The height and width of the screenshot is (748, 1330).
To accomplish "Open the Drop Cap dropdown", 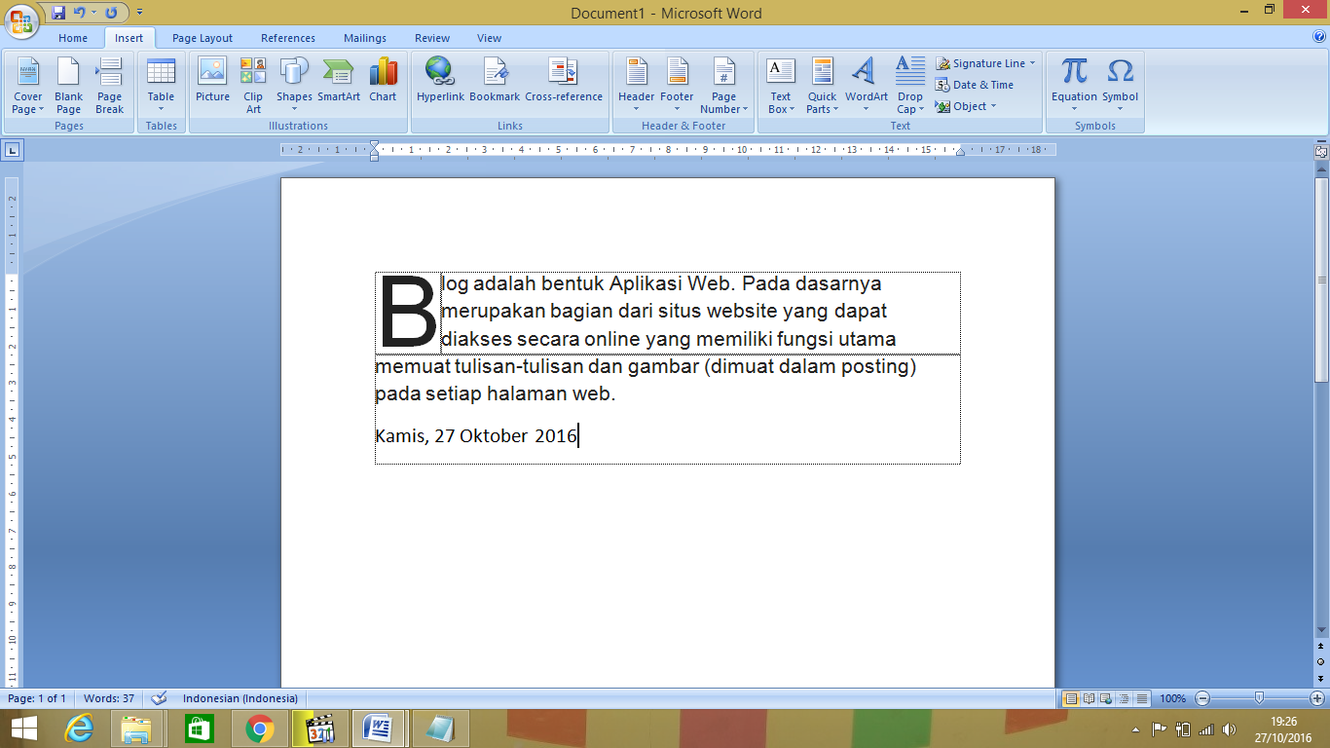I will 910,86.
